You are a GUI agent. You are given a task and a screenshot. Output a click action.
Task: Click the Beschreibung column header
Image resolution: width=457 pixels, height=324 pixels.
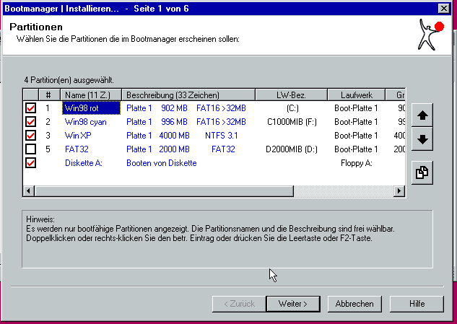[188, 95]
